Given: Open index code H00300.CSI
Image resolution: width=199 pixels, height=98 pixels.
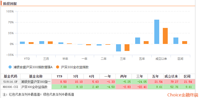Looking at the screenshot, I should [x=10, y=87].
